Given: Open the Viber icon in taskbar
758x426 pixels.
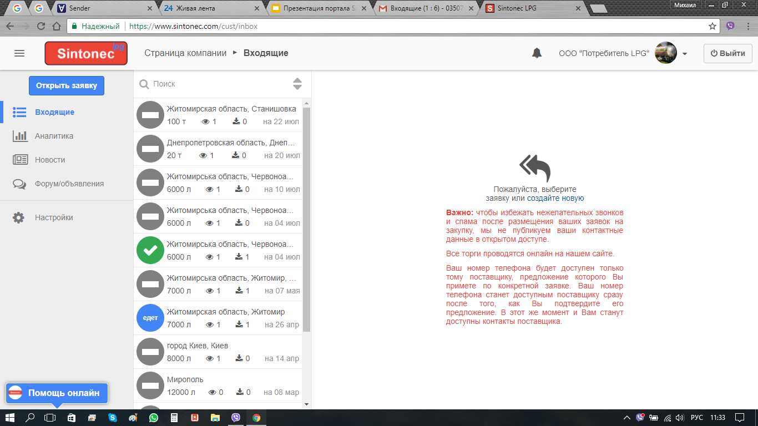Looking at the screenshot, I should click(237, 418).
